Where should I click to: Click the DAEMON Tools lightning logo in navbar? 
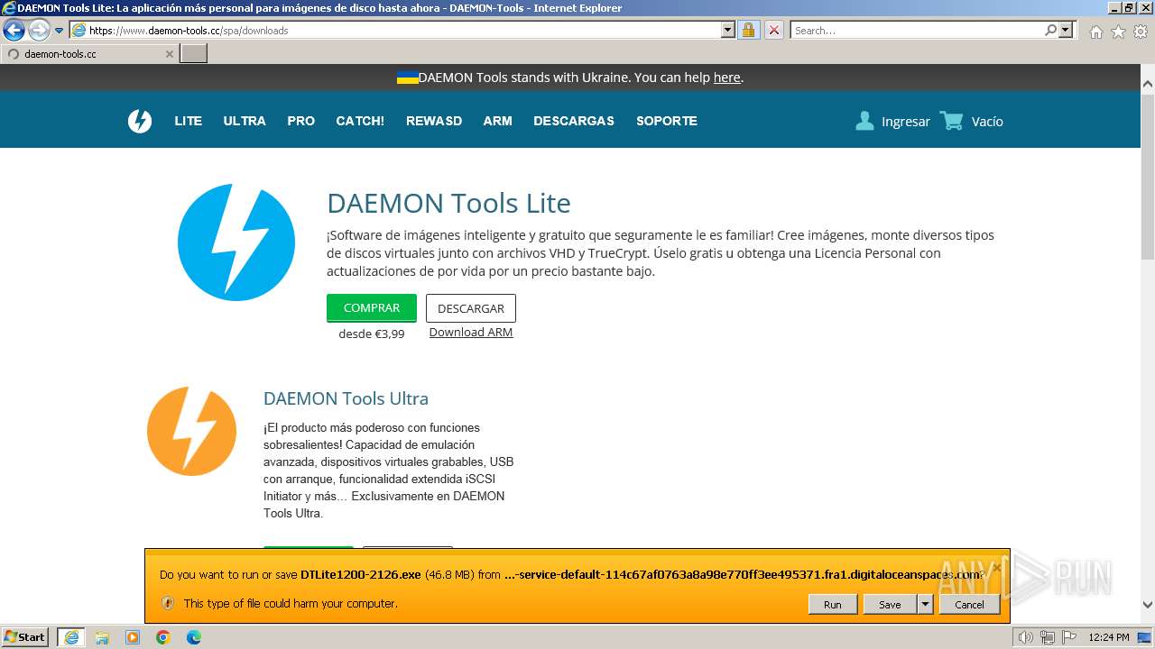(140, 121)
